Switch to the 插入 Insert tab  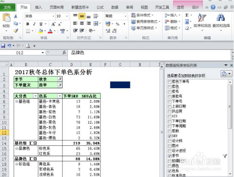pos(38,7)
